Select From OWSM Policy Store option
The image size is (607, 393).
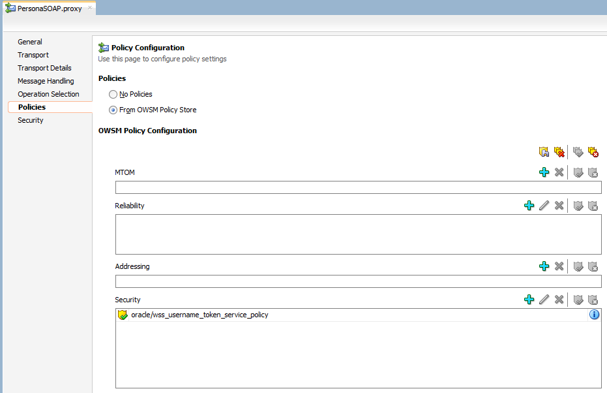pyautogui.click(x=113, y=109)
